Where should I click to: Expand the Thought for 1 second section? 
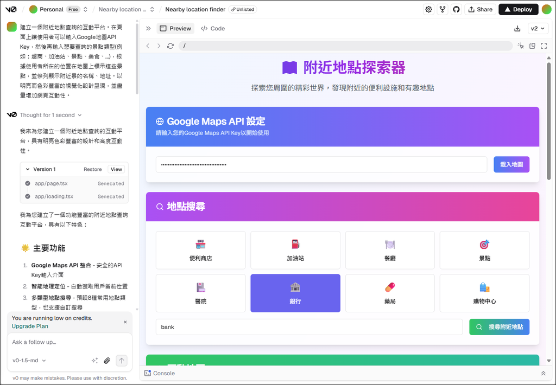tap(50, 115)
